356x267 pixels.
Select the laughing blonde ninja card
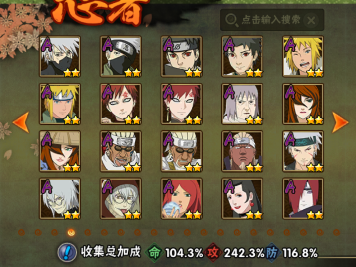(x=303, y=57)
